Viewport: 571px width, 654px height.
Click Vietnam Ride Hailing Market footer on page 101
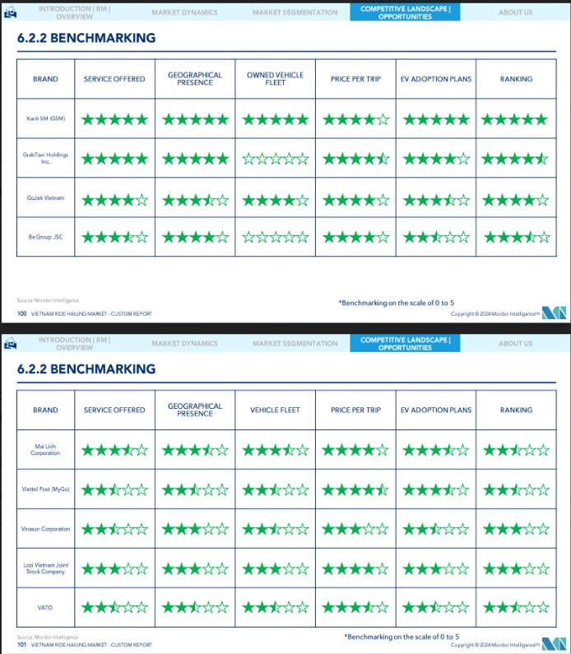point(92,645)
